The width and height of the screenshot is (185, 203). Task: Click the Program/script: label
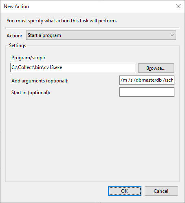(28, 58)
